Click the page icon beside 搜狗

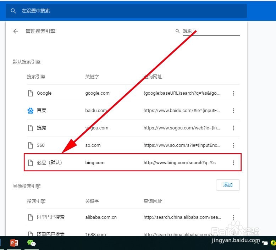31,128
